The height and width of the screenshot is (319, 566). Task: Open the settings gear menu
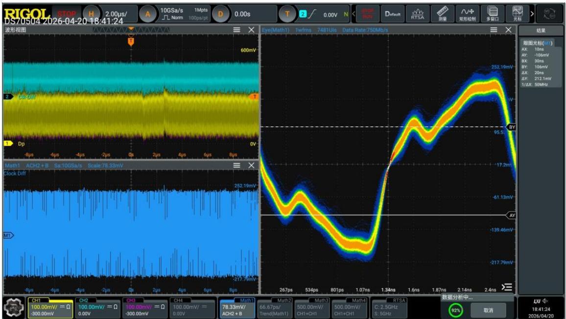[13, 308]
